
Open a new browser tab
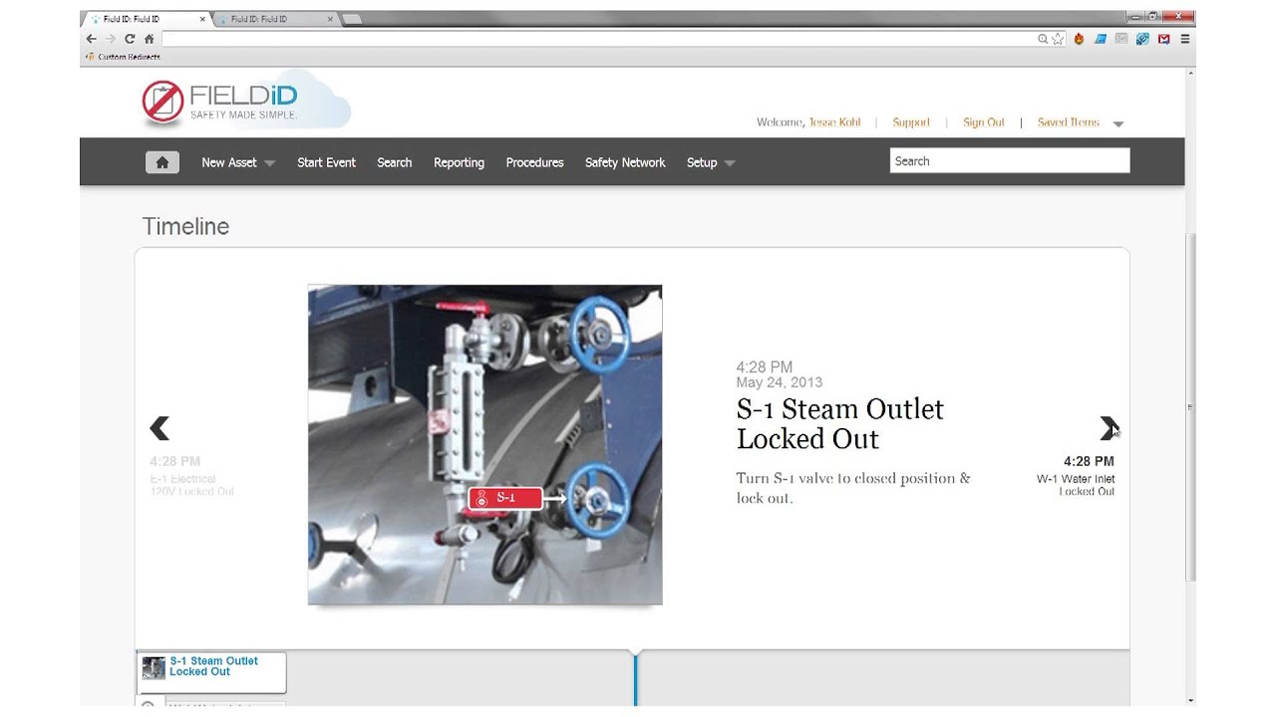(x=352, y=19)
